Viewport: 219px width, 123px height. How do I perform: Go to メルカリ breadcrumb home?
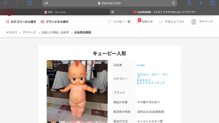tap(12, 32)
